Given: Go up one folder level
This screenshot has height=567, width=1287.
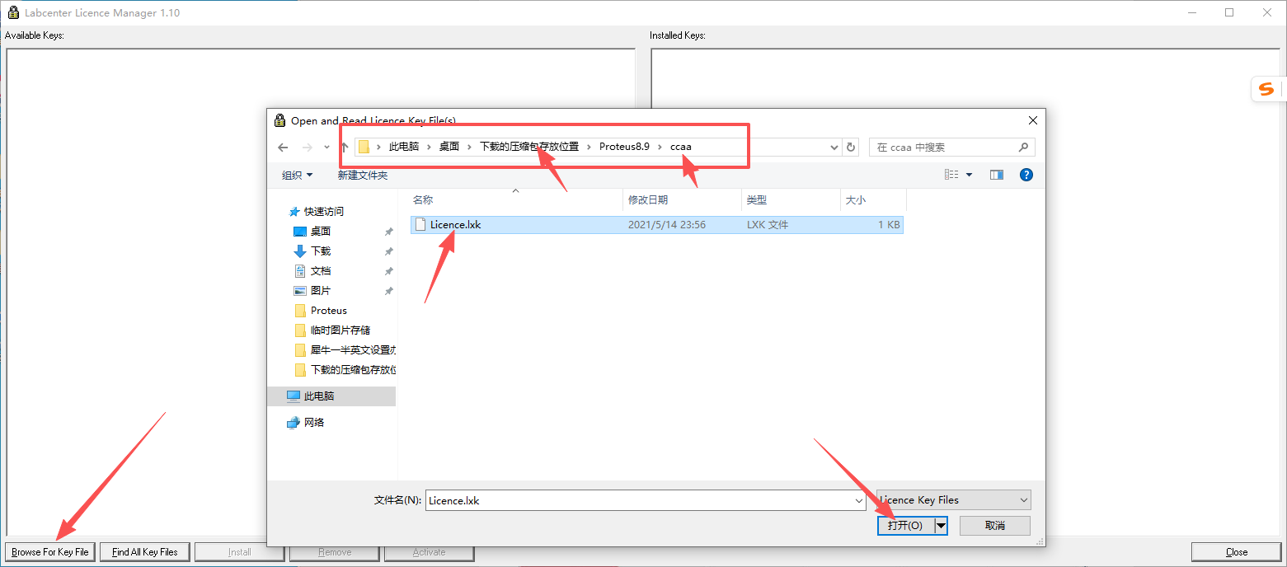Looking at the screenshot, I should click(345, 148).
